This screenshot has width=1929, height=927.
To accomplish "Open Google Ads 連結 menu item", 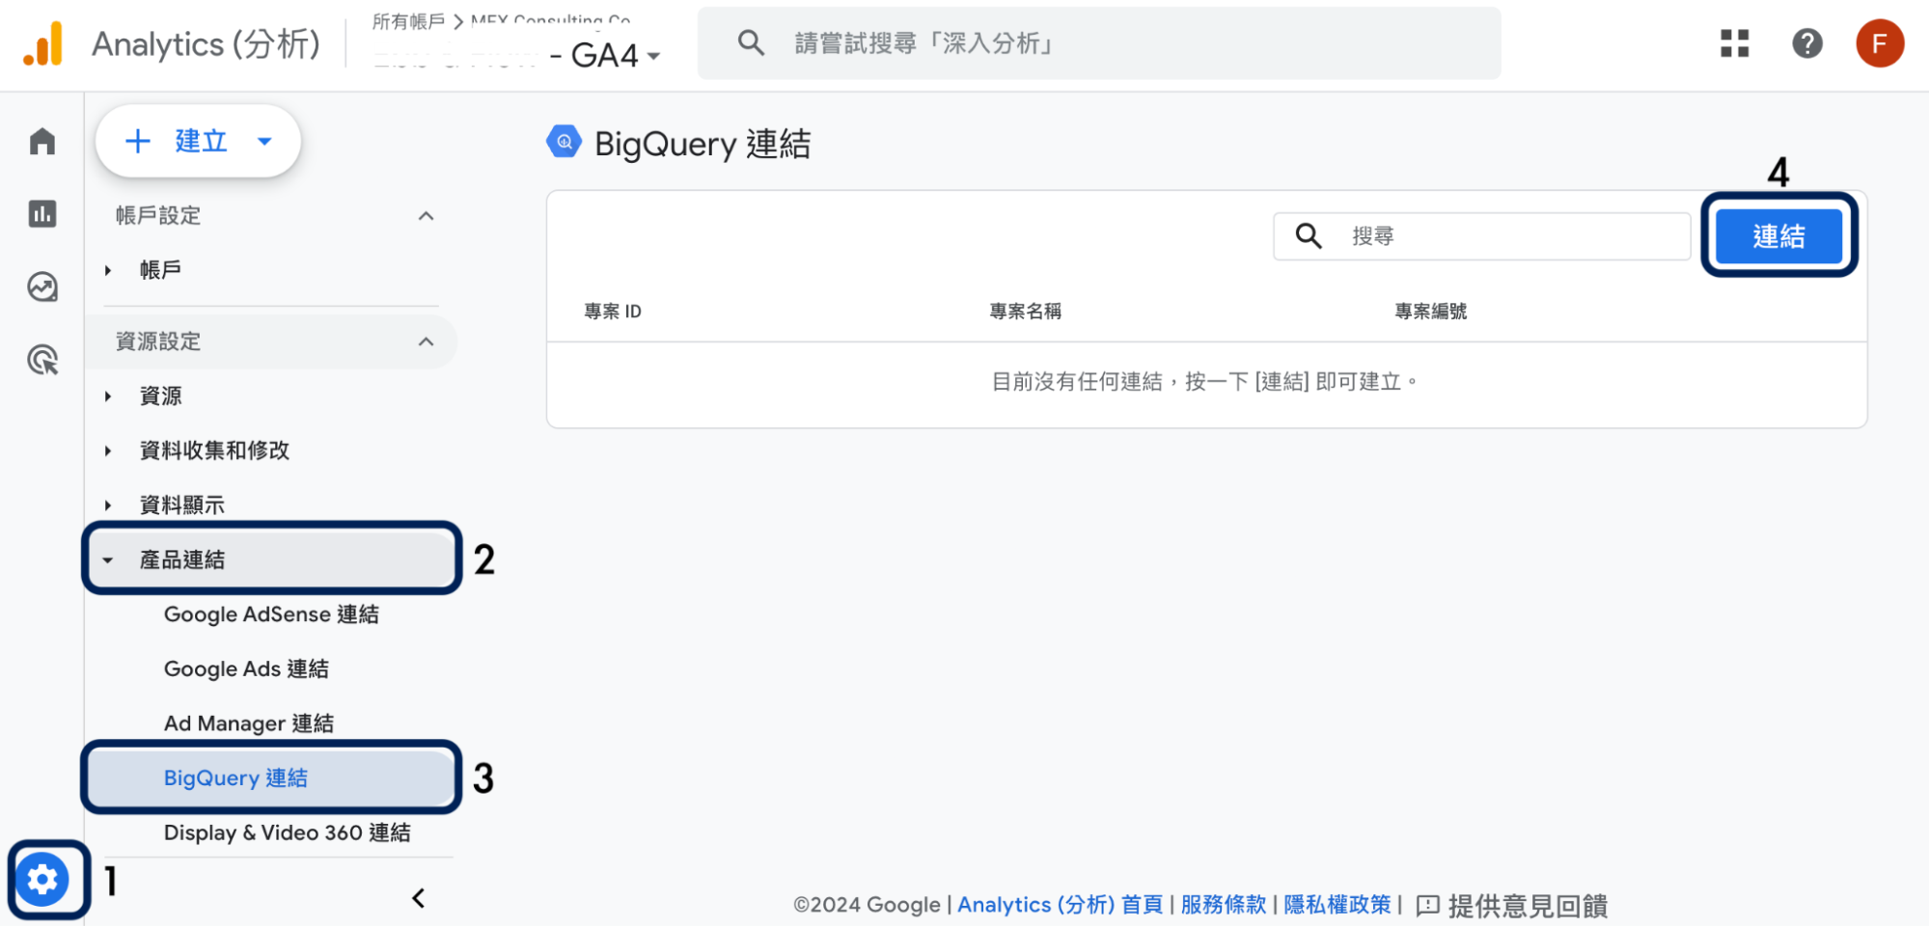I will pos(246,669).
